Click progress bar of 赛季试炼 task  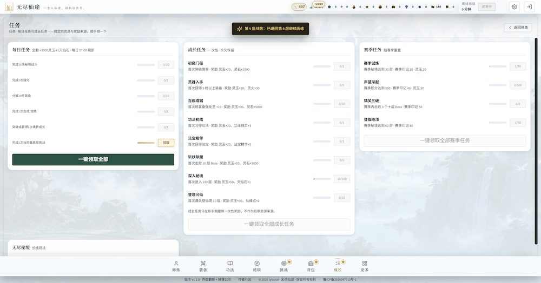click(498, 66)
